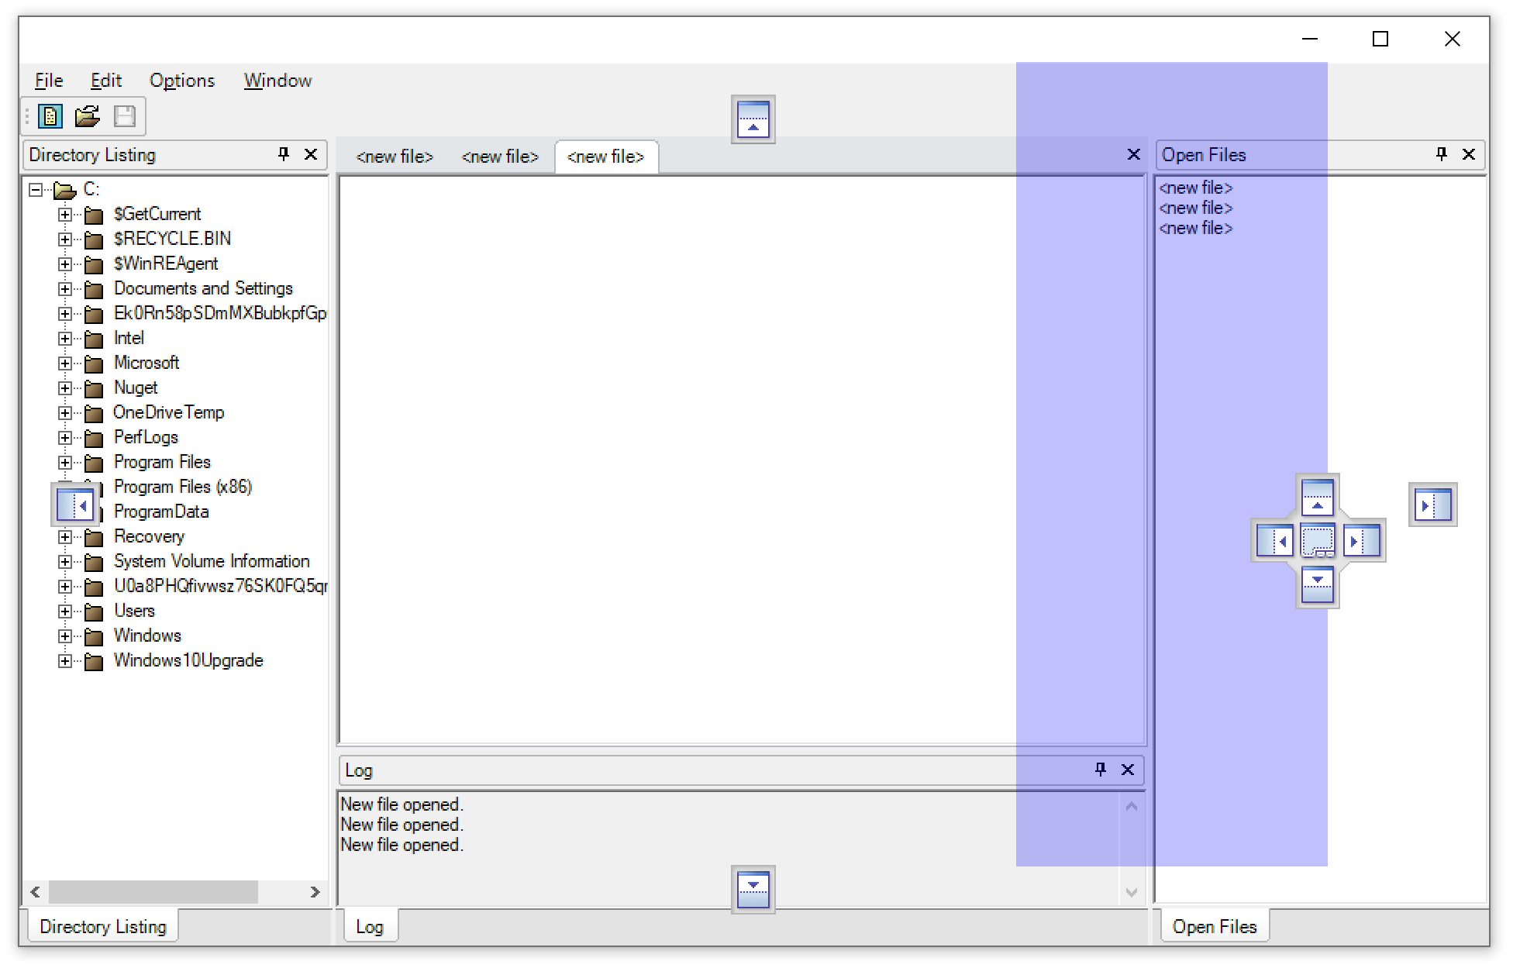1513x968 pixels.
Task: Switch to the first <new file> tab
Action: pos(395,157)
